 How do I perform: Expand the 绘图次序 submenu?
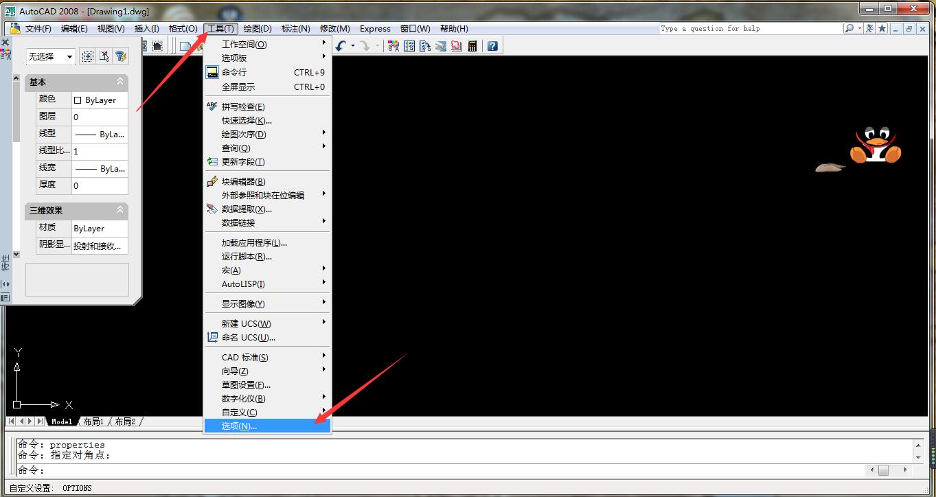[x=268, y=135]
